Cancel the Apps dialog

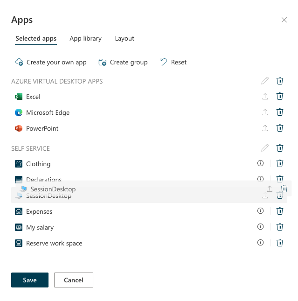74,280
